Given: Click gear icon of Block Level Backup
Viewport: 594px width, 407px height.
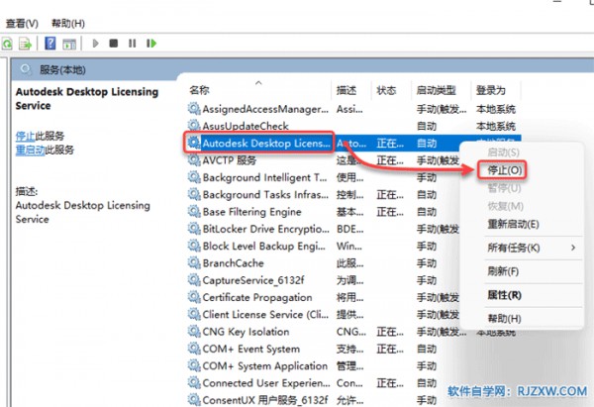Looking at the screenshot, I should (194, 246).
